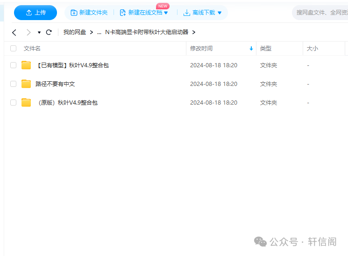Screen dimensions: 348x256
Task: Refresh the file list
Action: (49, 32)
